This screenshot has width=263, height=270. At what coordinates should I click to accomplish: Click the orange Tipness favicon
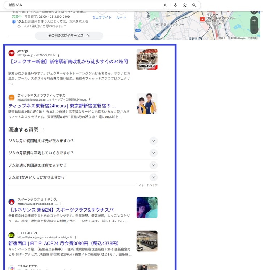coord(12,98)
